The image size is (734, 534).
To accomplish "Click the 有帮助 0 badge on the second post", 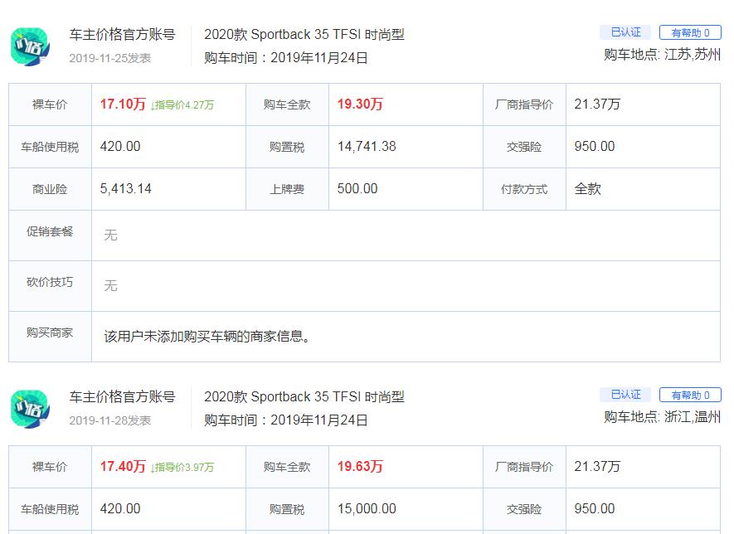I will pos(689,396).
